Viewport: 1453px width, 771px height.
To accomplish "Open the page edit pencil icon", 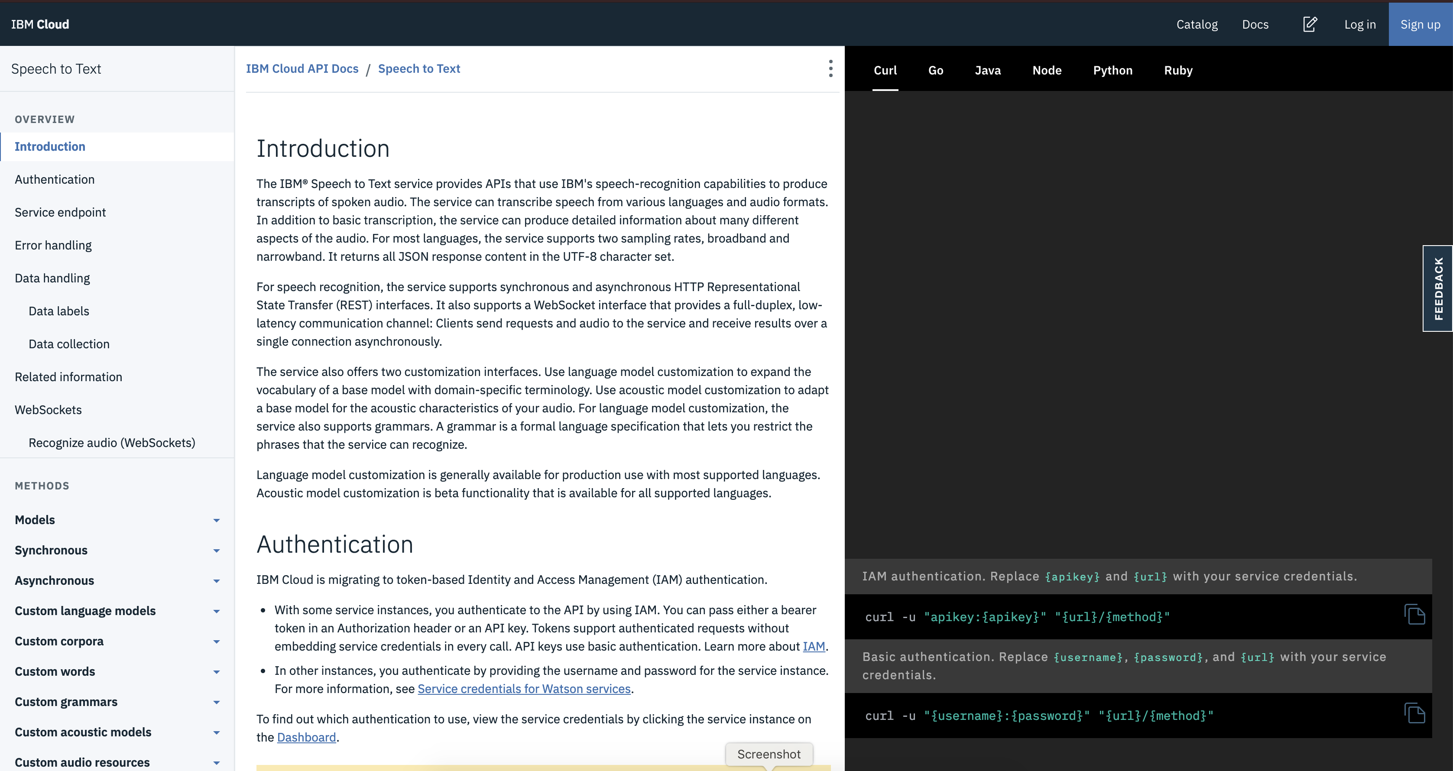I will pyautogui.click(x=1310, y=24).
